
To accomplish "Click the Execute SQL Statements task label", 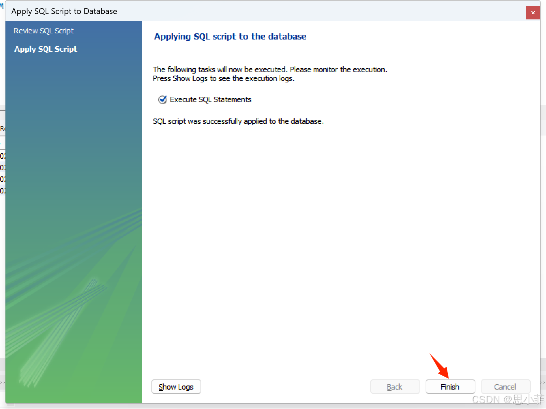I will click(x=210, y=99).
